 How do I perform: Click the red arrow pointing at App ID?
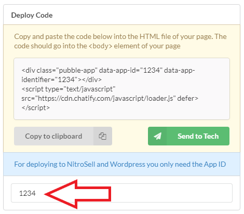pyautogui.click(x=77, y=194)
